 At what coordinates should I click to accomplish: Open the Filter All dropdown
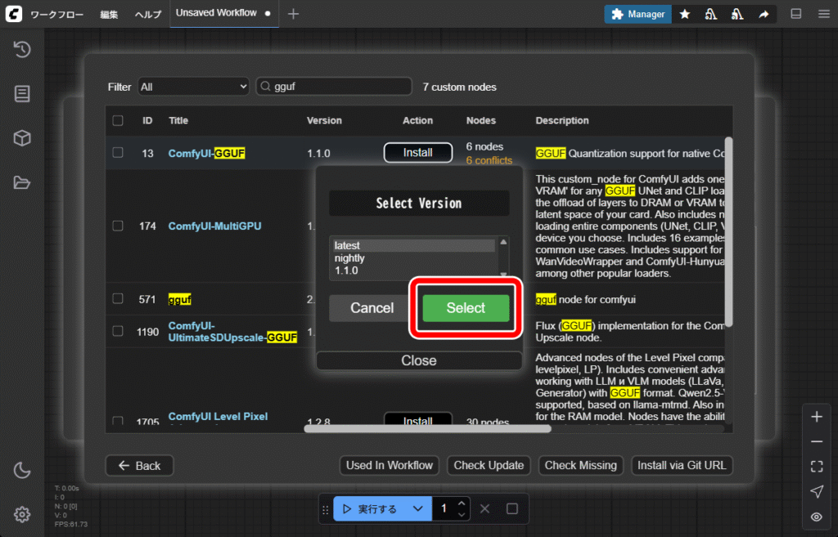point(193,87)
